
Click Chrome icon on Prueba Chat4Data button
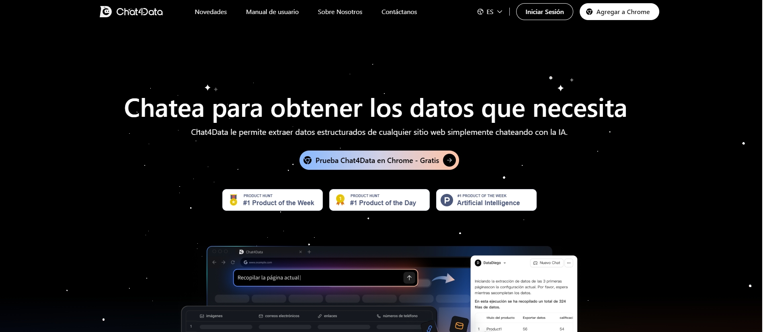tap(308, 160)
